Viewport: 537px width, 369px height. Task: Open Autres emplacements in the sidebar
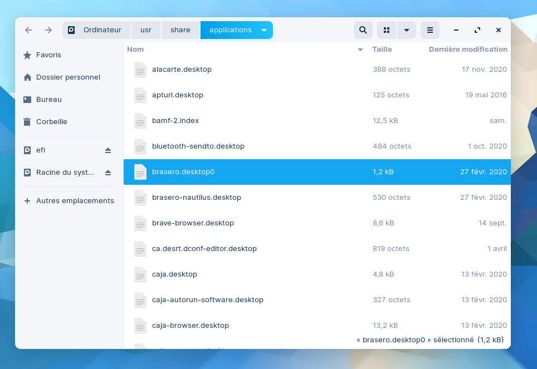pos(75,201)
